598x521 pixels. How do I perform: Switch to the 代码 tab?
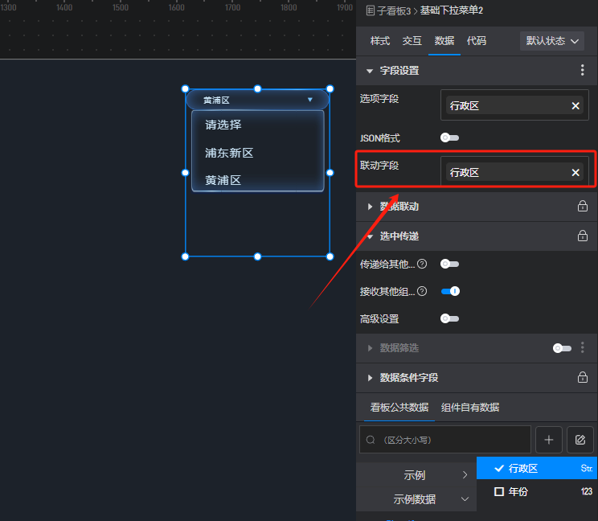[x=477, y=40]
